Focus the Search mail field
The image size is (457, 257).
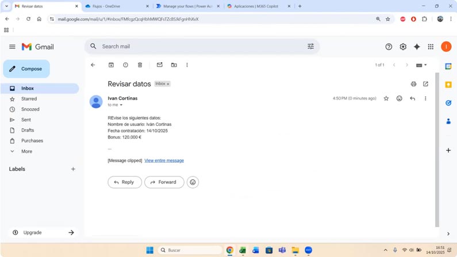click(201, 47)
